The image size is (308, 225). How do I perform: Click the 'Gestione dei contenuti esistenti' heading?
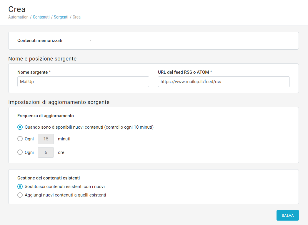coord(49,178)
